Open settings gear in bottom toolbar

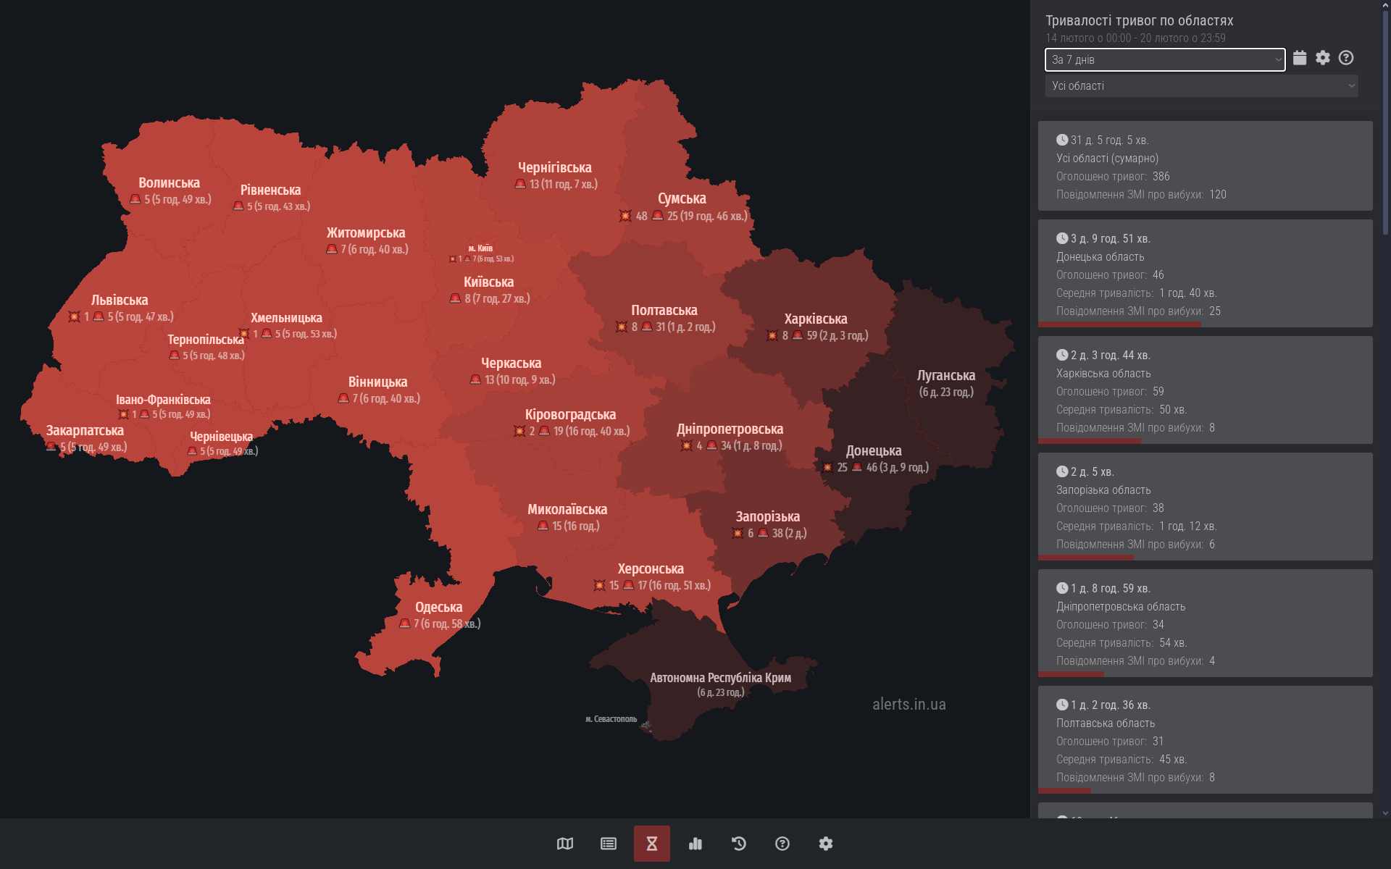[x=826, y=844]
